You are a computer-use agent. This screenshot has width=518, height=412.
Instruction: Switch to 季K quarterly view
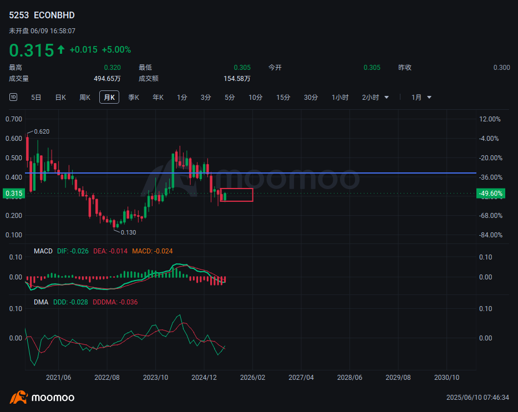[134, 98]
